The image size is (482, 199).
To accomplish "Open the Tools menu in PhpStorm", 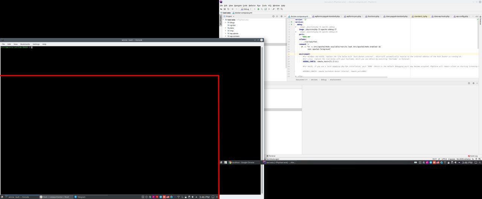I will pos(264,6).
